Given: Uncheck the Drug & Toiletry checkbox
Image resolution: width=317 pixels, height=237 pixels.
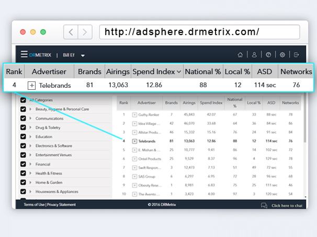Looking at the screenshot, I should click(23, 127).
